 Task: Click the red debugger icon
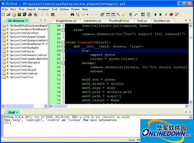point(171,15)
